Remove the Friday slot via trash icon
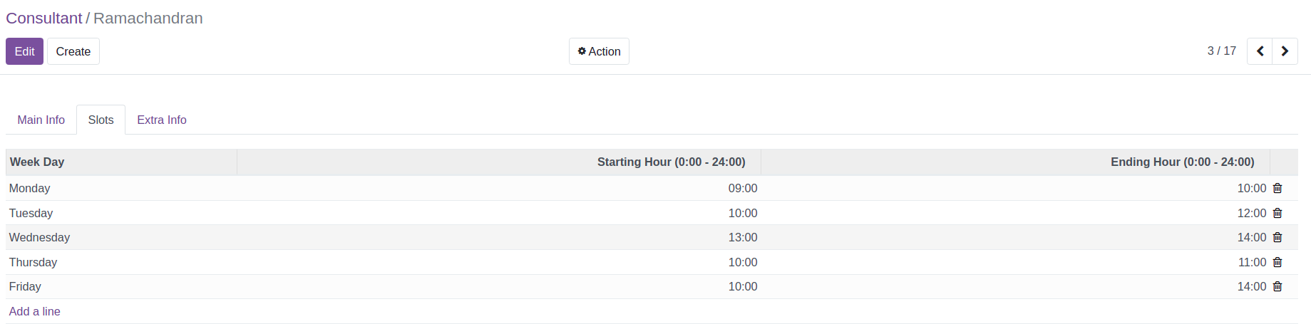This screenshot has height=324, width=1311. pos(1277,286)
